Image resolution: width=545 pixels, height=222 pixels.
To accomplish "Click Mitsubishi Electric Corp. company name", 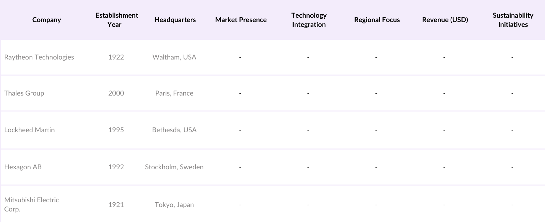I will pos(32,204).
